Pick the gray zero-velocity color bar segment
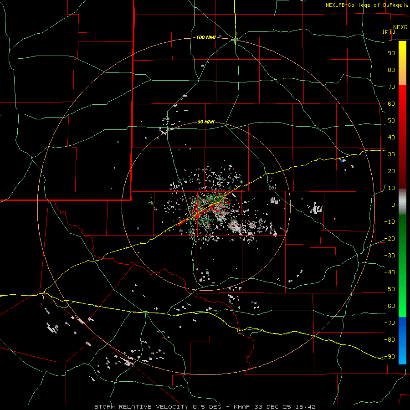Viewport: 410px width, 410px height. (402, 202)
